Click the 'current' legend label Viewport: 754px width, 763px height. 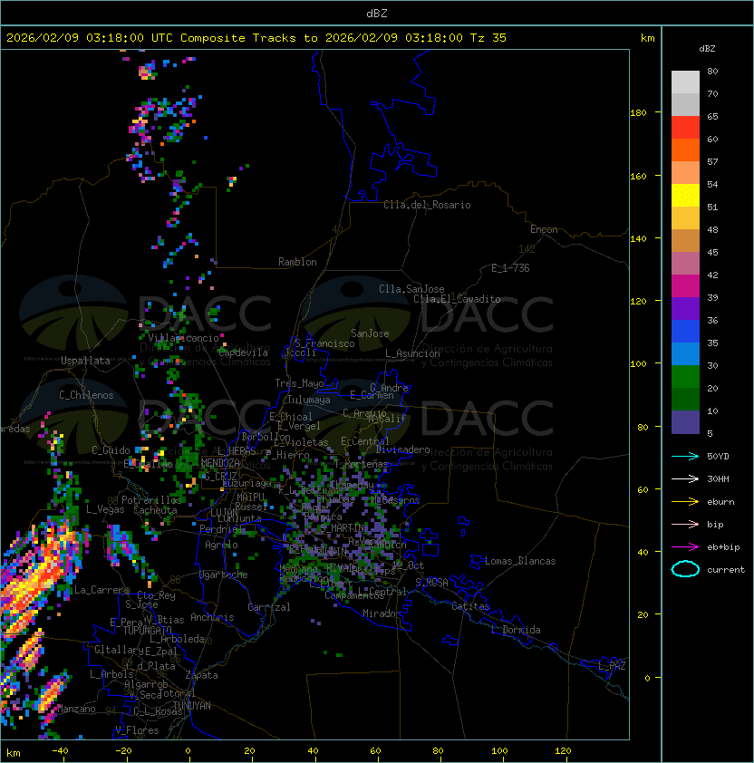(726, 570)
